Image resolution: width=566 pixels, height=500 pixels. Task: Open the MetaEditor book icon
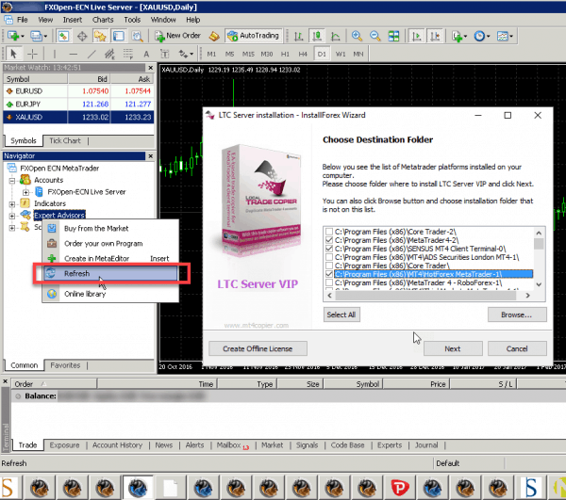214,36
